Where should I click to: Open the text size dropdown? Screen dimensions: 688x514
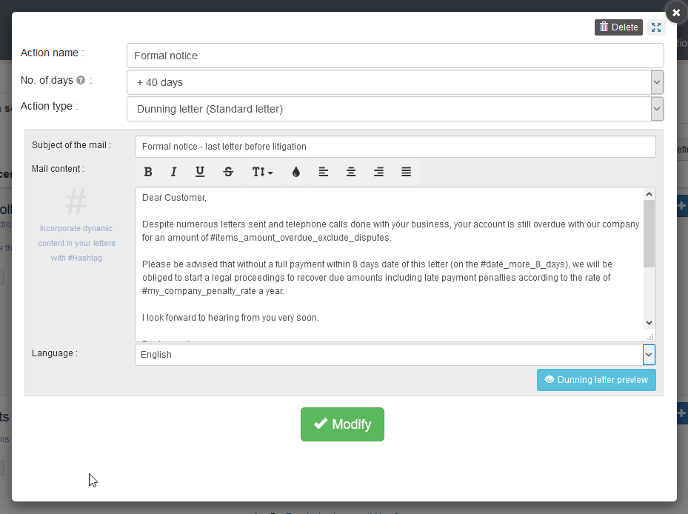click(262, 172)
